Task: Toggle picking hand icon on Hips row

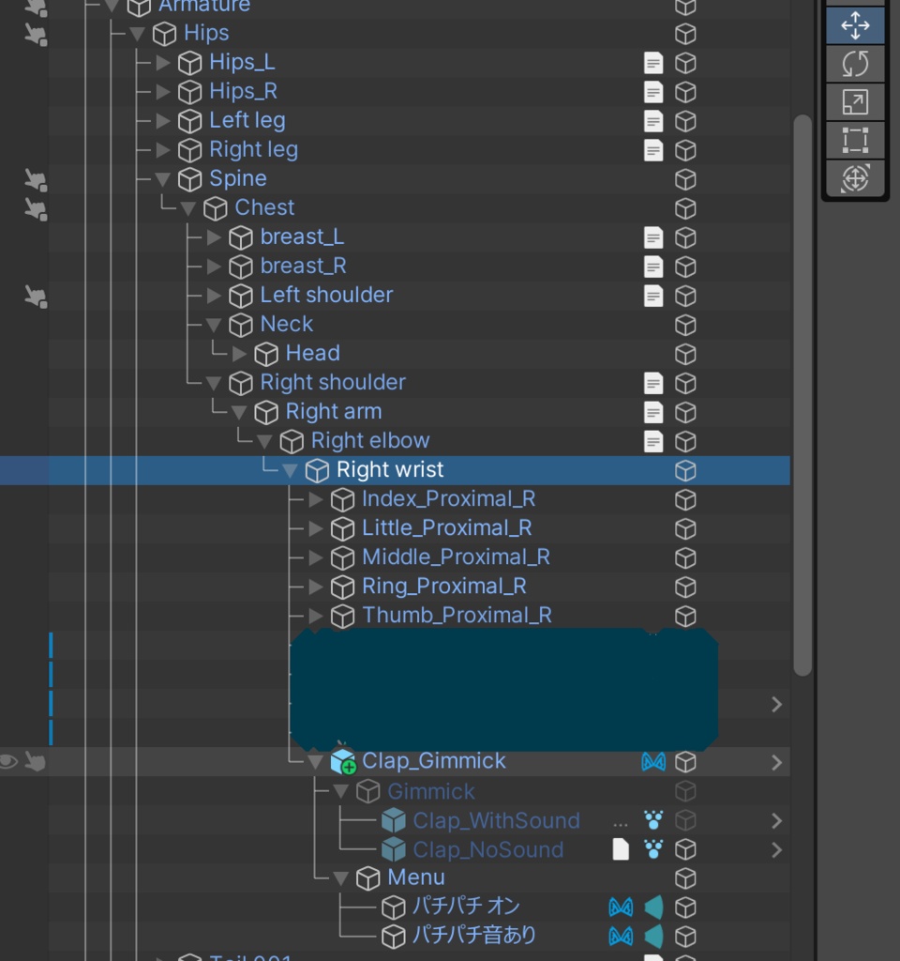Action: pos(36,35)
